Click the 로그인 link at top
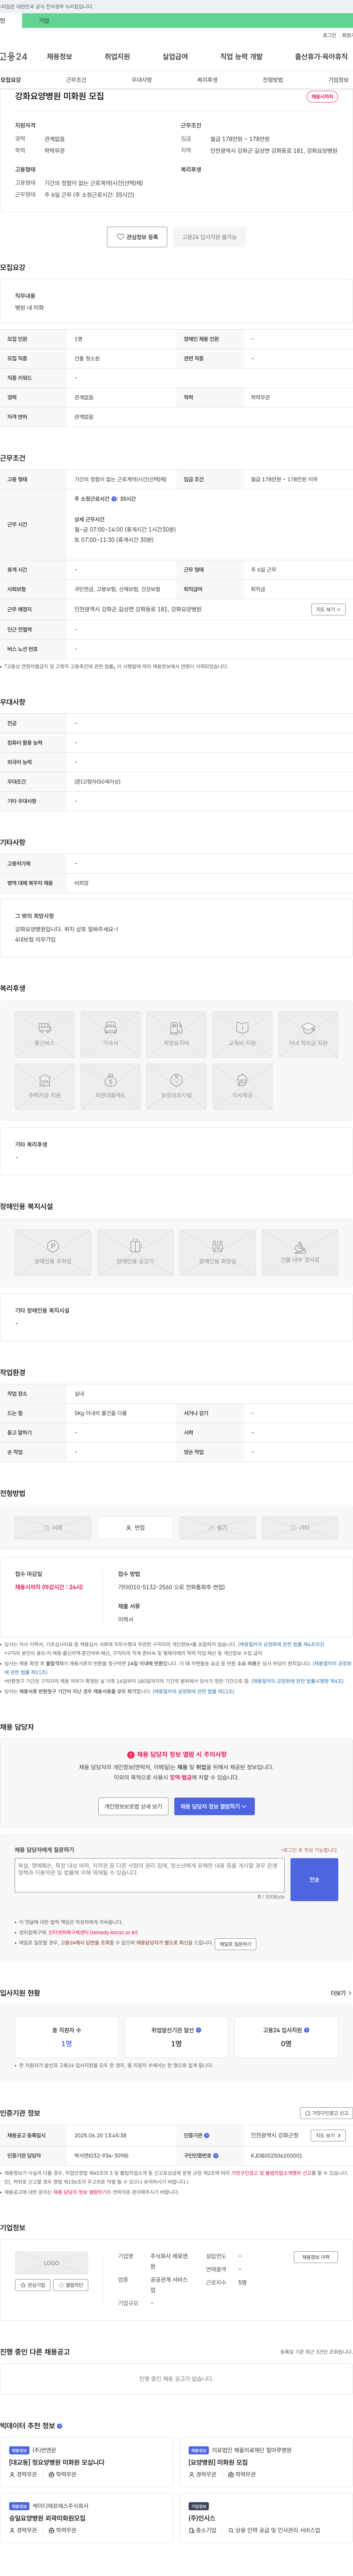353x2576 pixels. coord(329,35)
